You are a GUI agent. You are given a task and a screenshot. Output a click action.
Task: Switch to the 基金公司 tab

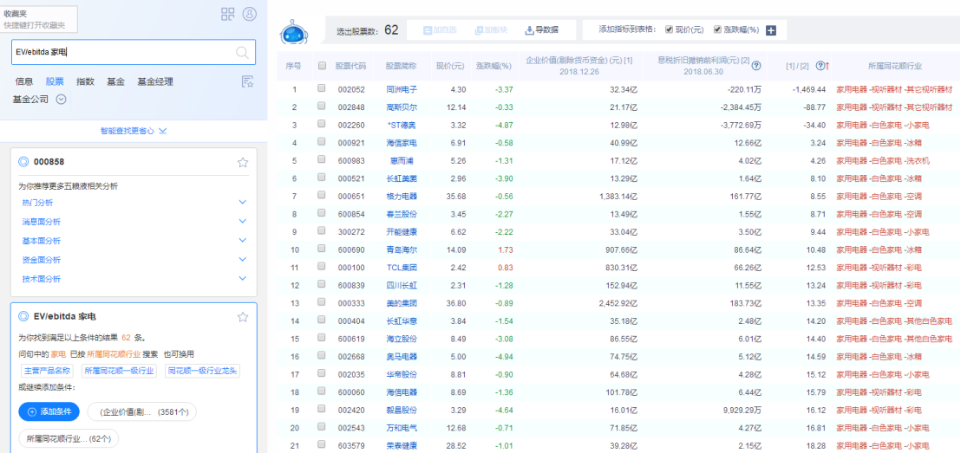(30, 99)
